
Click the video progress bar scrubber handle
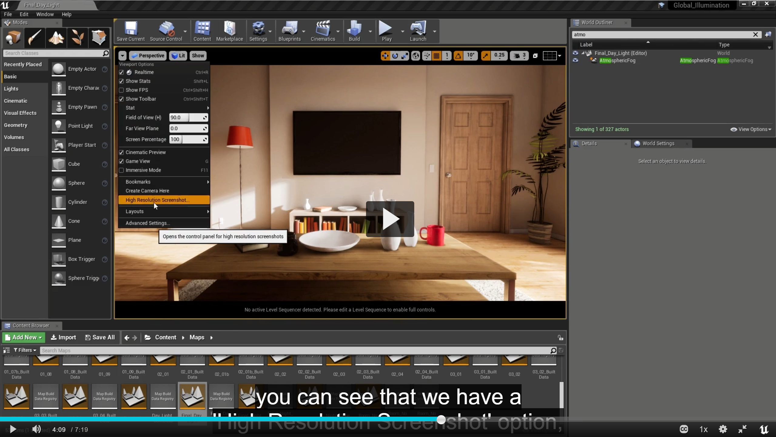(x=441, y=420)
